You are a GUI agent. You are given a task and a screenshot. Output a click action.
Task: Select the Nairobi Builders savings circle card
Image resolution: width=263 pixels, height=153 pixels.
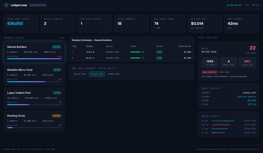tap(34, 52)
